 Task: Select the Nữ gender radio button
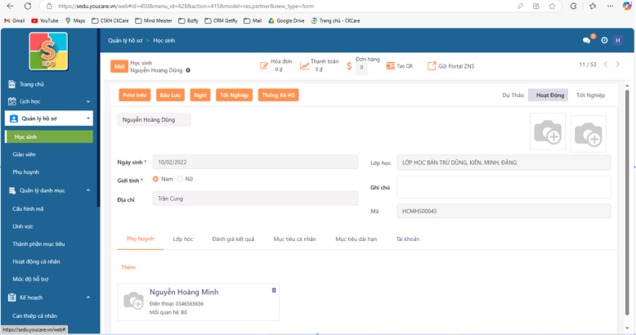click(180, 179)
